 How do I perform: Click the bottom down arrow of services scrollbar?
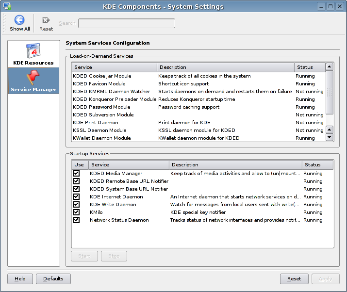click(330, 137)
